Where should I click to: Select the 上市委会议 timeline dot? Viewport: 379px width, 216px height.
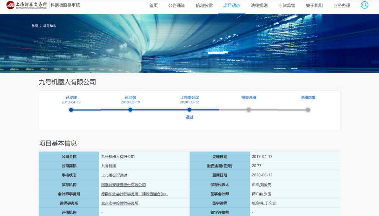tap(189, 110)
